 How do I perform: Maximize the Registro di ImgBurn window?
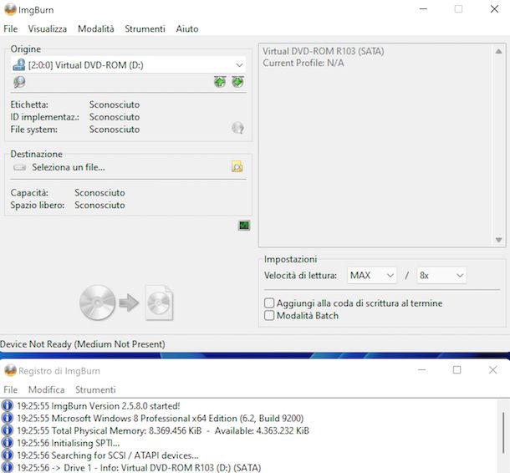pyautogui.click(x=457, y=370)
